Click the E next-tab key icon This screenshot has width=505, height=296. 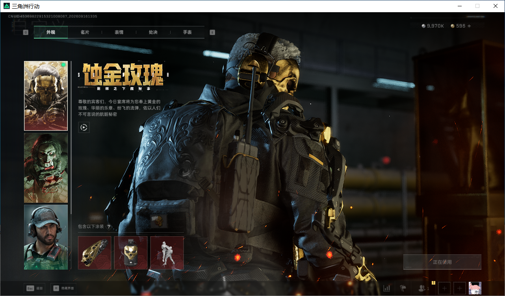click(x=212, y=32)
